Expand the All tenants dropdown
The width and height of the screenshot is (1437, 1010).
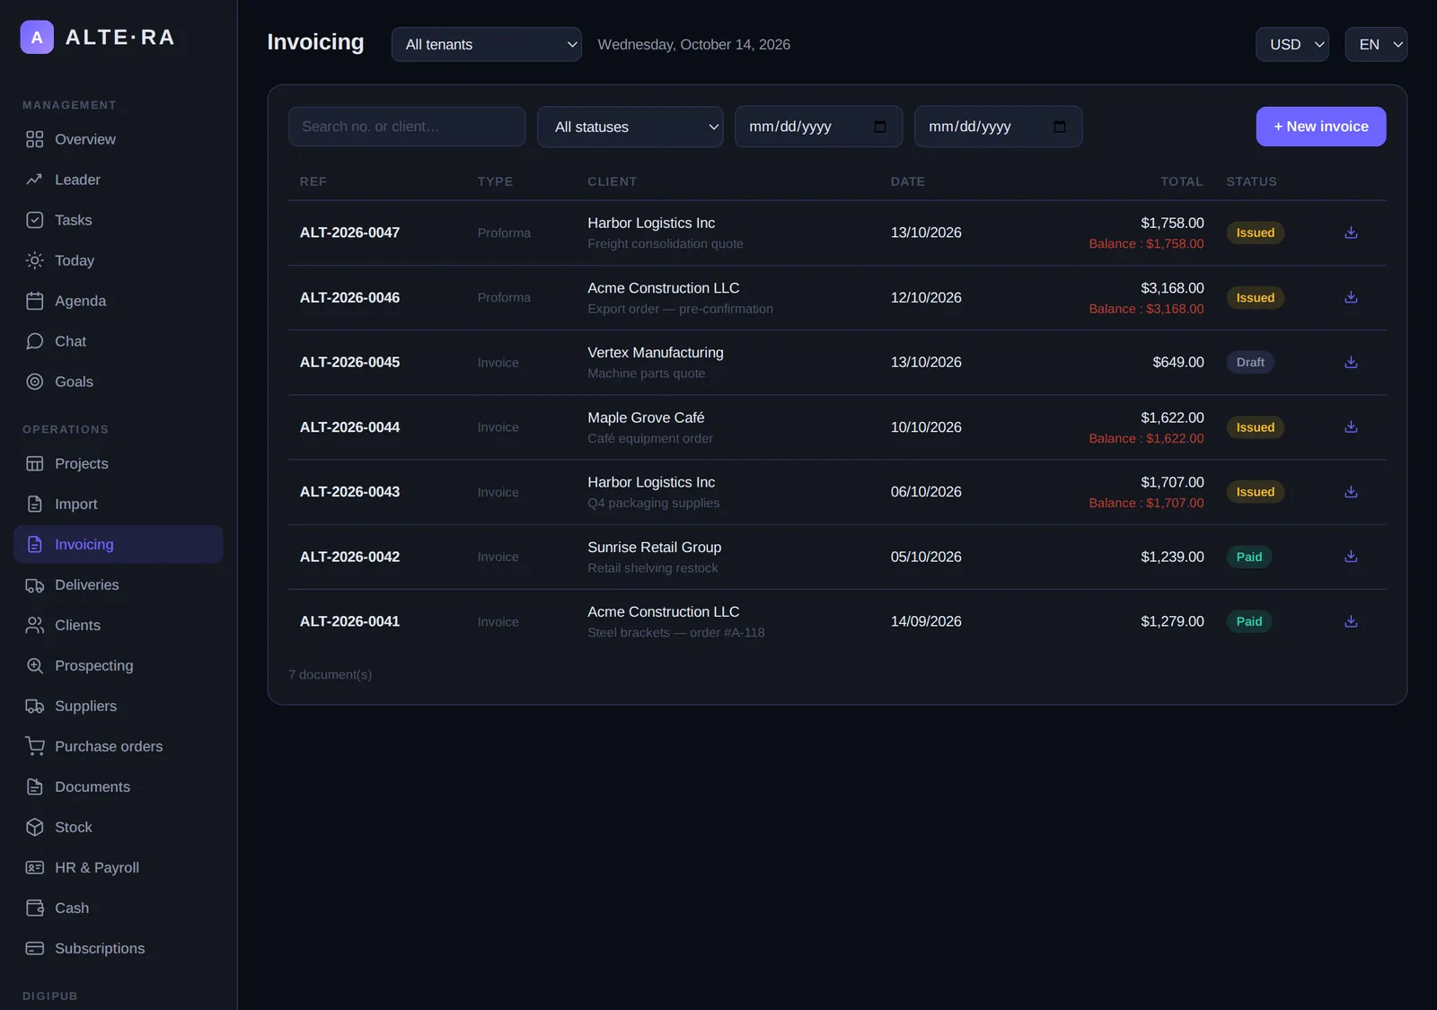[487, 44]
